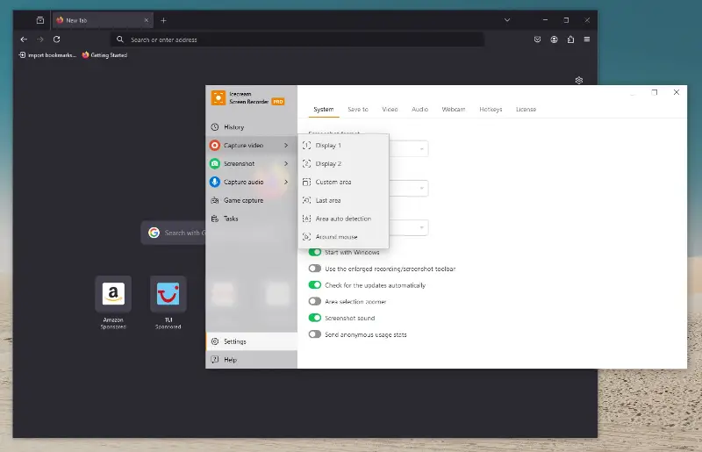
Task: Switch to the Hotkeys tab
Action: pos(491,110)
